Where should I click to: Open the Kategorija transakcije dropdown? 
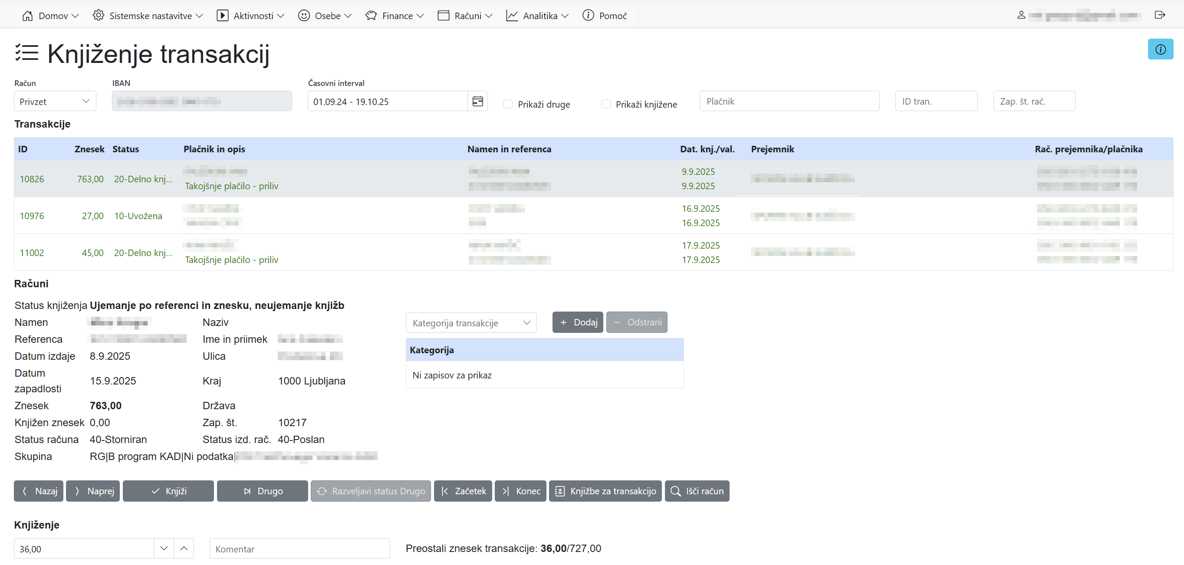coord(470,323)
